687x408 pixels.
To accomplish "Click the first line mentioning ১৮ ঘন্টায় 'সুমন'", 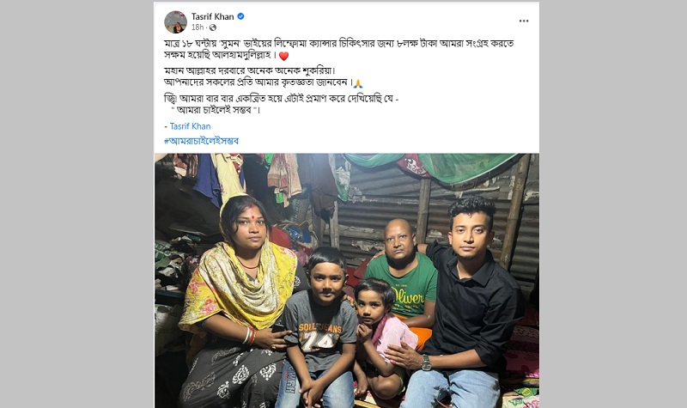I will pyautogui.click(x=338, y=44).
